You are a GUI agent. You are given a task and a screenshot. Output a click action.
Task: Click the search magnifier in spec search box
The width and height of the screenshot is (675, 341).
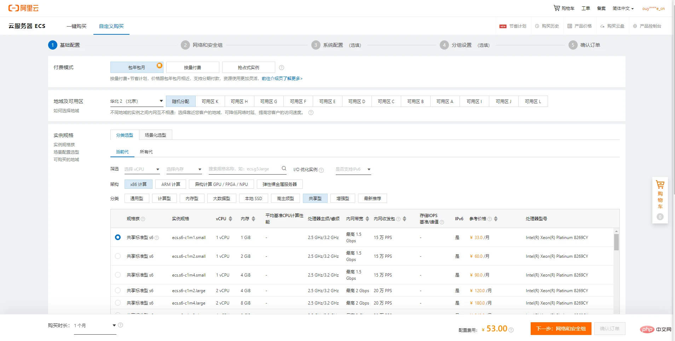tap(284, 169)
